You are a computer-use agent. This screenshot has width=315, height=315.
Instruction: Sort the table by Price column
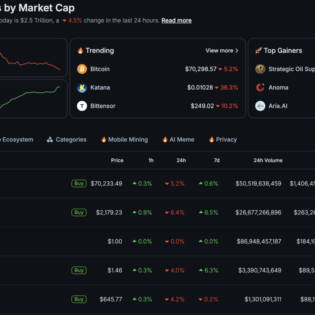(x=117, y=160)
